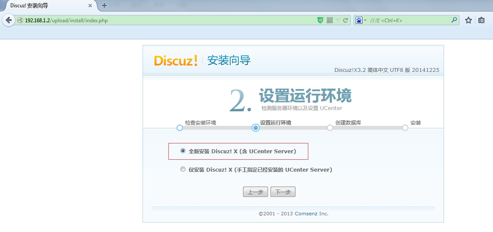Image resolution: width=493 pixels, height=232 pixels.
Task: Click the Discuz! logo
Action: tap(176, 60)
